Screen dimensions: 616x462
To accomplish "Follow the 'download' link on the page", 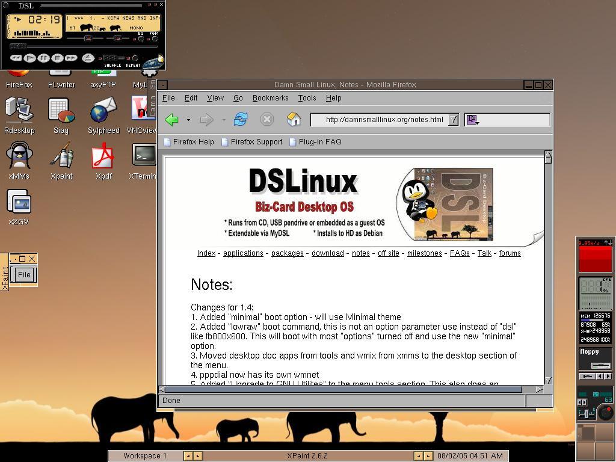I will tap(328, 253).
